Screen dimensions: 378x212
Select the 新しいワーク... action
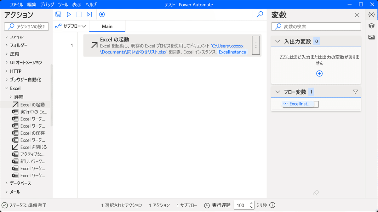(x=29, y=161)
